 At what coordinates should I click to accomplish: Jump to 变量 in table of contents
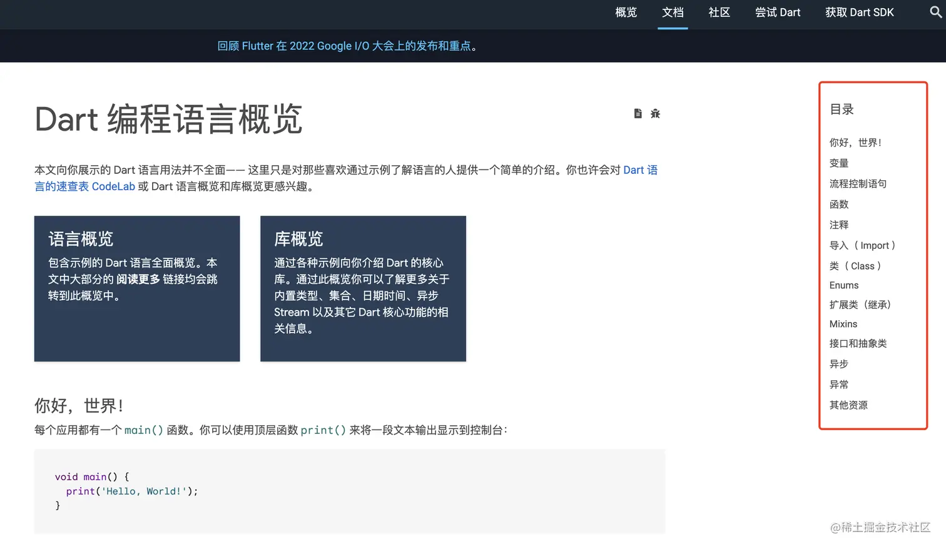pyautogui.click(x=839, y=163)
